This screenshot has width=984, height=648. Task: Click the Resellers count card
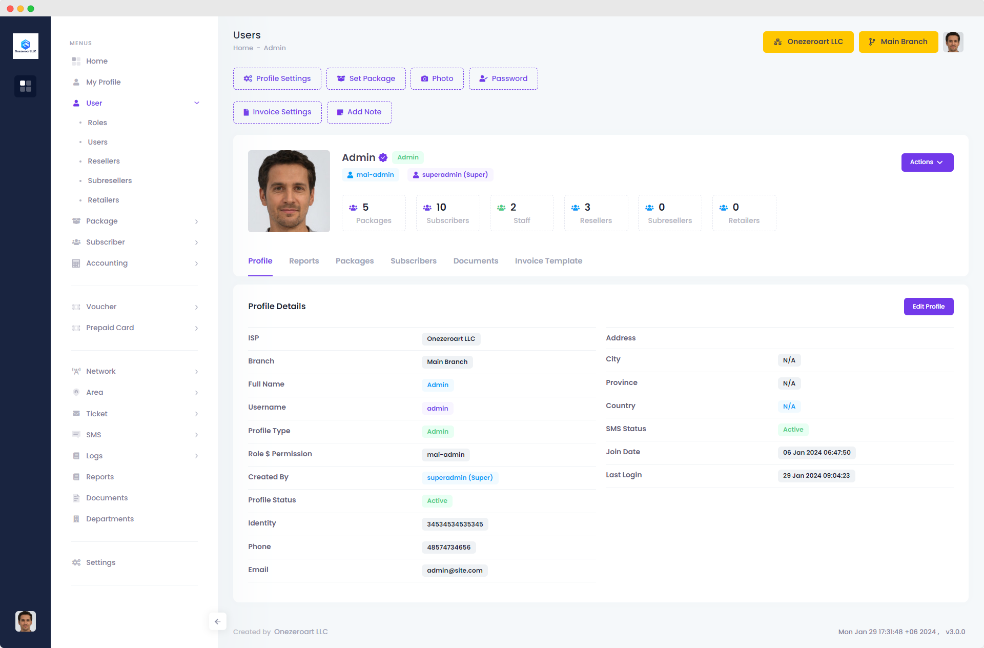pos(596,213)
